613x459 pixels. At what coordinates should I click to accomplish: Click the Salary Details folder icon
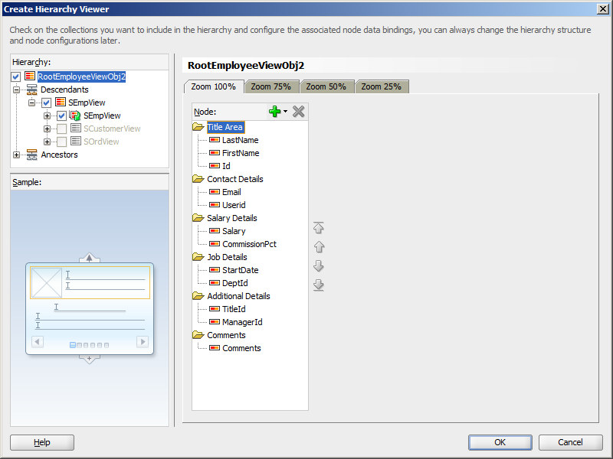tap(198, 218)
